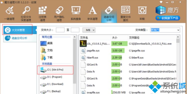Open 卸载 uninstall tool
Screen dimensions: 187x94
point(142,13)
